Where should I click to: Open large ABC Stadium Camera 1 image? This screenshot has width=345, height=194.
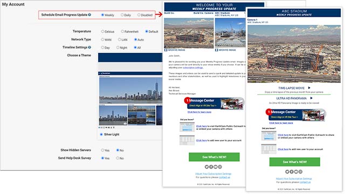point(294,54)
